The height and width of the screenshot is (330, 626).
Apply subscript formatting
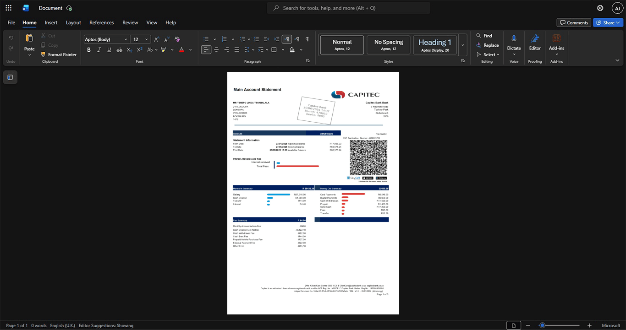[x=129, y=49]
